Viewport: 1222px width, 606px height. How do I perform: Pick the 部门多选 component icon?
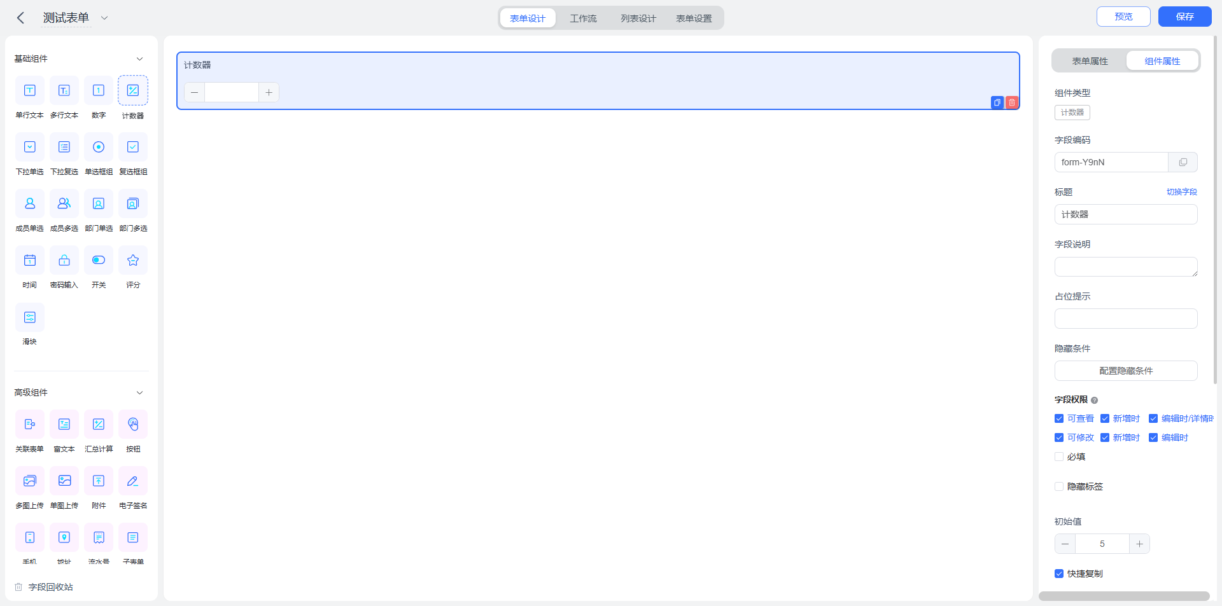point(133,203)
